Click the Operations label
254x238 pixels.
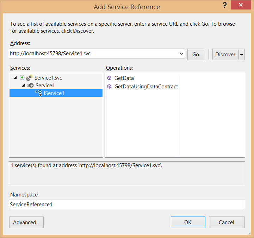[x=119, y=68]
